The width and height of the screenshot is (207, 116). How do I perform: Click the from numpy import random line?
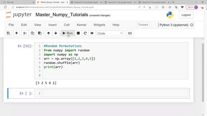point(67,50)
